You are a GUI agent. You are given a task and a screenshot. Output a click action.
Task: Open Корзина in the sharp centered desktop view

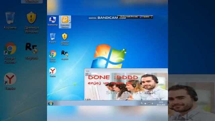[53, 38]
